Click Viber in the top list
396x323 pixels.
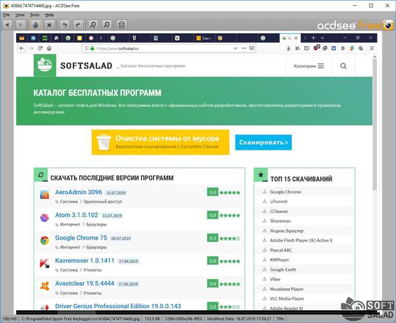275,279
